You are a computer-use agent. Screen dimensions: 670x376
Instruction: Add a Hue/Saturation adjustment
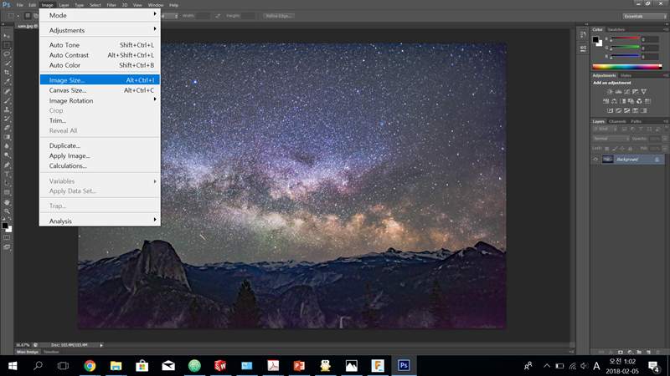pos(606,101)
